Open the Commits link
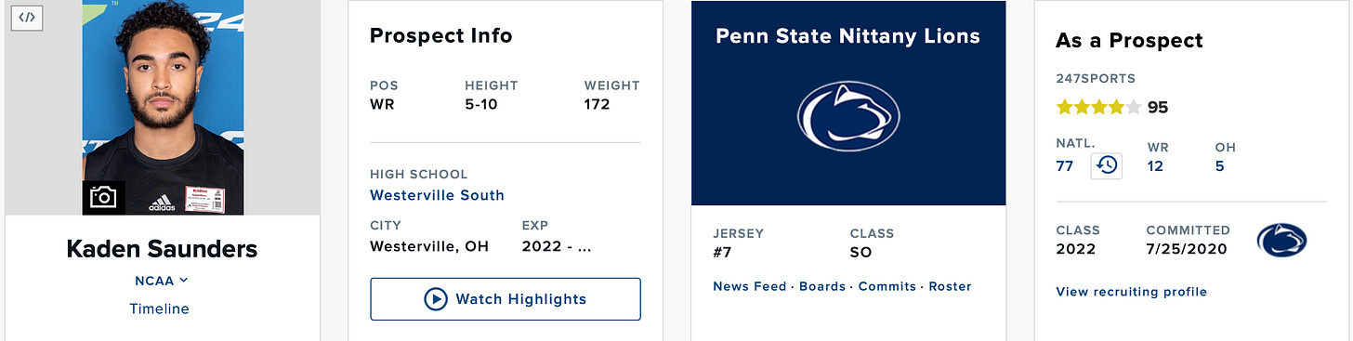The width and height of the screenshot is (1353, 341). click(x=887, y=286)
